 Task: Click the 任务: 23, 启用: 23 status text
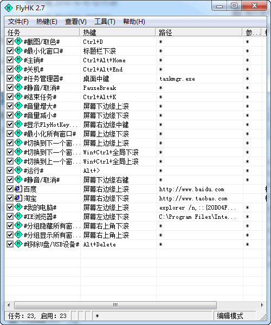[x=37, y=316]
